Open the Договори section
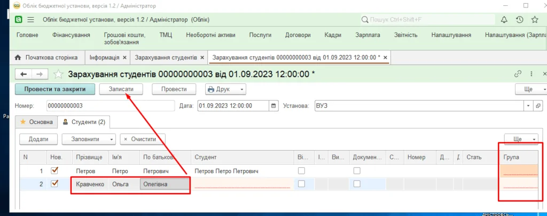The image size is (547, 216). tap(298, 35)
